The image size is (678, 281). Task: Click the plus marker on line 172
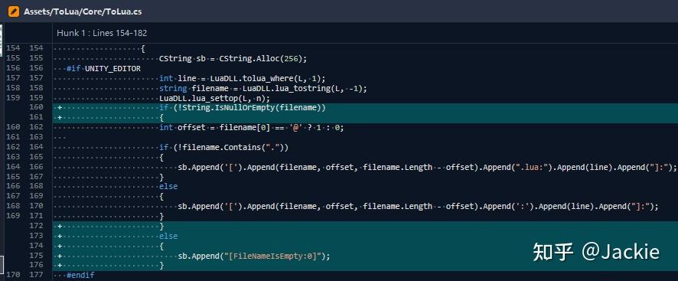click(x=60, y=226)
